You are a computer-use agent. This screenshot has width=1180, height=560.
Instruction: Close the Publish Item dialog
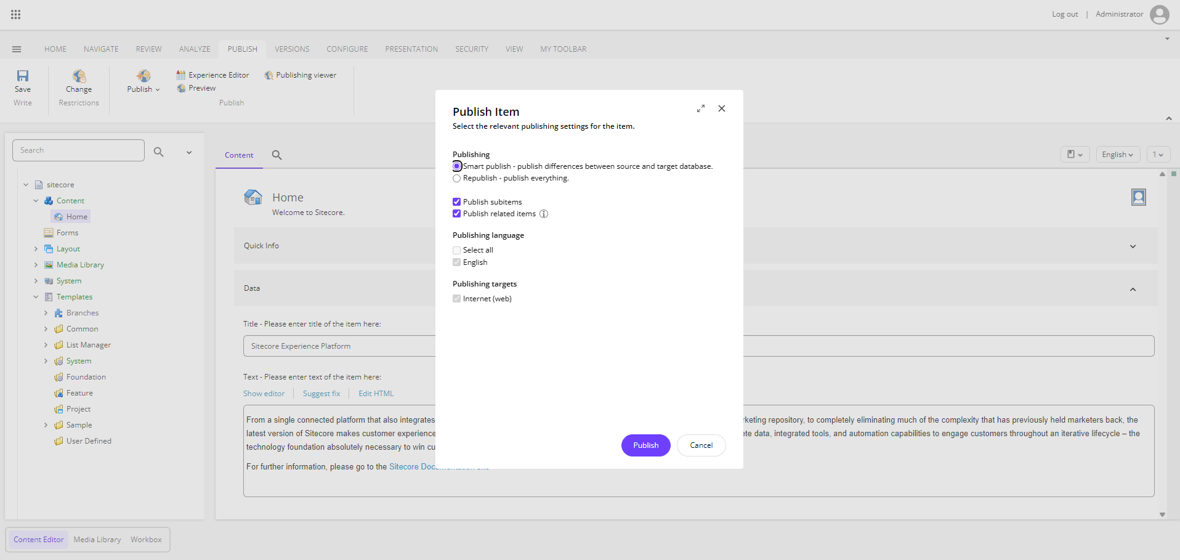pos(722,108)
